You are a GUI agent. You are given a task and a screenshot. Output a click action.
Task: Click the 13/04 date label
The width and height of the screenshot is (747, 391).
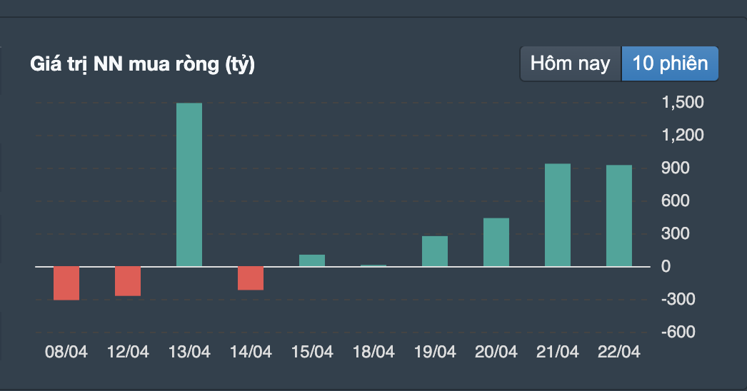tap(189, 352)
